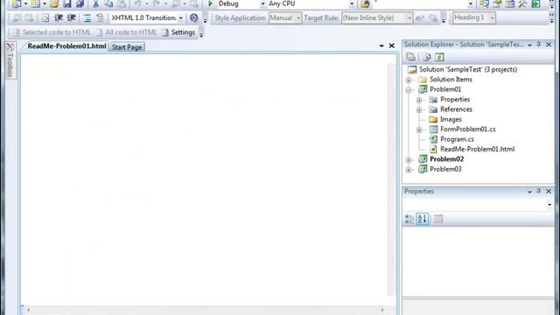
Task: Click the Save floppy disk icon
Action: pyautogui.click(x=67, y=3)
